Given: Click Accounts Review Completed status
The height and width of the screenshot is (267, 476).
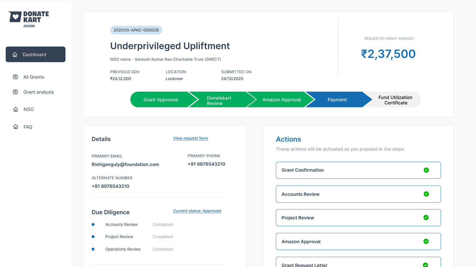Looking at the screenshot, I should tap(163, 224).
